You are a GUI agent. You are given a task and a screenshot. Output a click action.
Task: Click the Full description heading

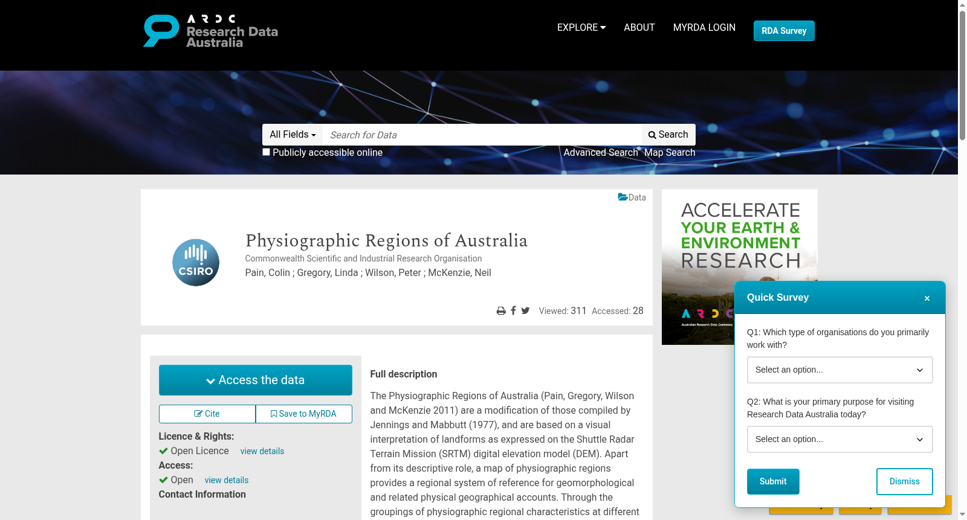(x=404, y=374)
